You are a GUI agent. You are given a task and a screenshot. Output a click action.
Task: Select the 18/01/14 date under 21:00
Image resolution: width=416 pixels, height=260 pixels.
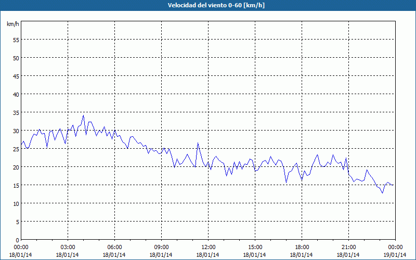point(348,255)
